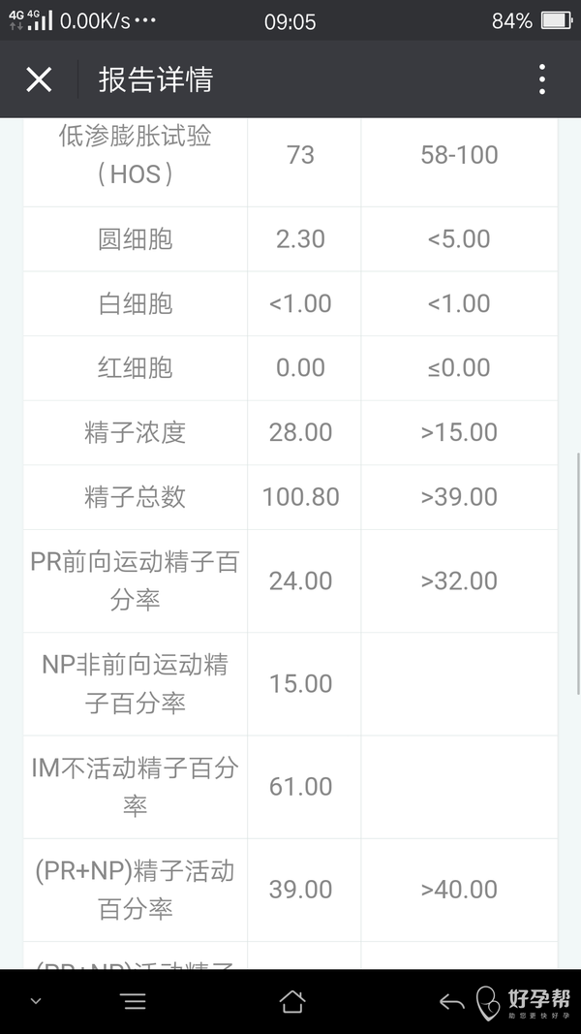This screenshot has width=581, height=1034.
Task: Select the 圆细胞 row label
Action: 135,238
